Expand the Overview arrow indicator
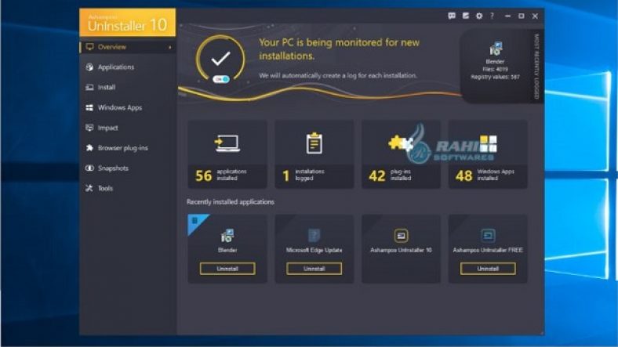Viewport: 618px width, 347px height. 170,47
